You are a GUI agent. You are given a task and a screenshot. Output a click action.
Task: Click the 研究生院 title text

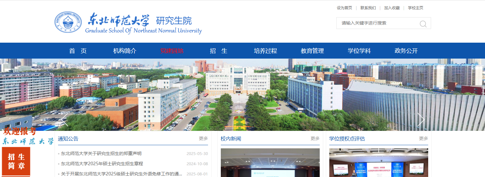click(x=174, y=21)
